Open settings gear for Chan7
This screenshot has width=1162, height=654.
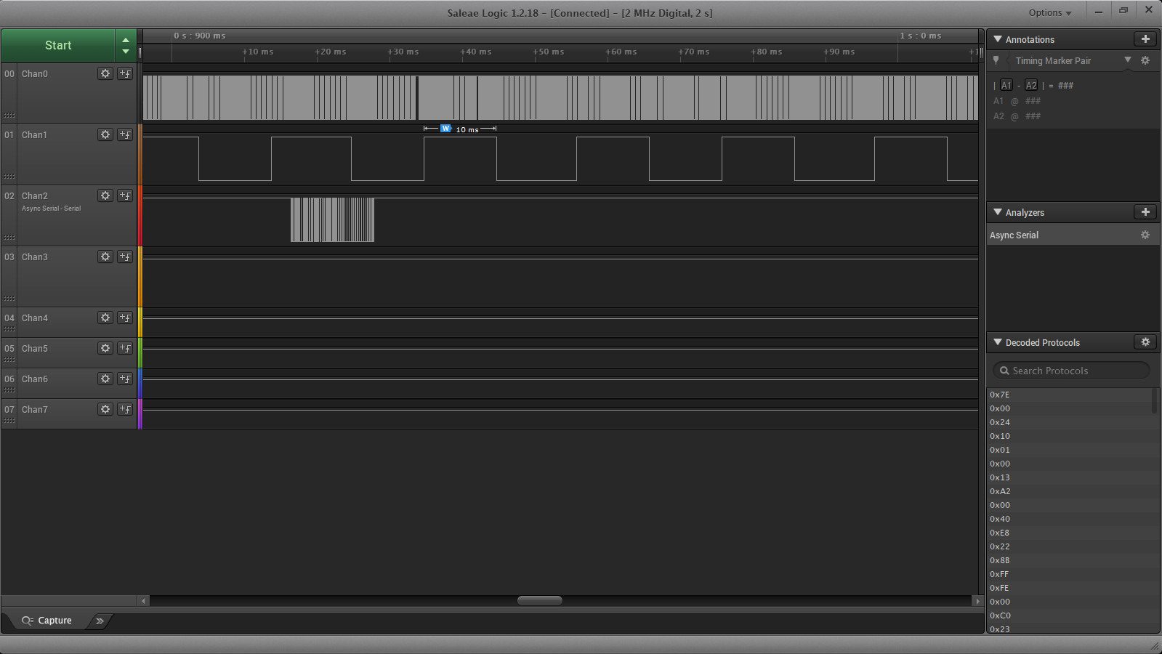105,409
